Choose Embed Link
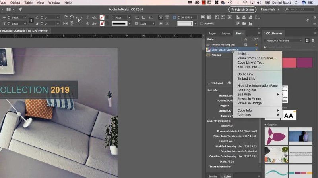This screenshot has height=178, width=318. coord(246,78)
